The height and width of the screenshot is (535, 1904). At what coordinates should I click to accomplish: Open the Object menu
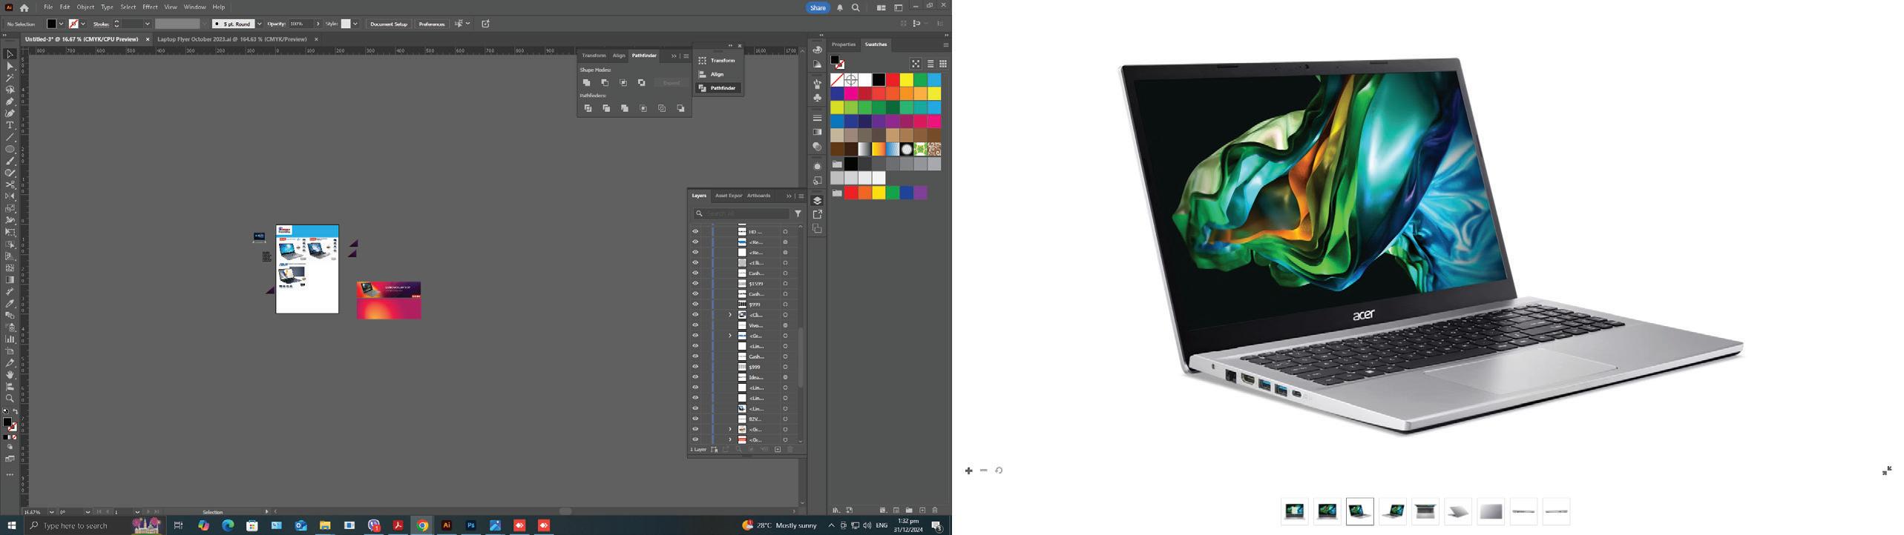pyautogui.click(x=85, y=7)
